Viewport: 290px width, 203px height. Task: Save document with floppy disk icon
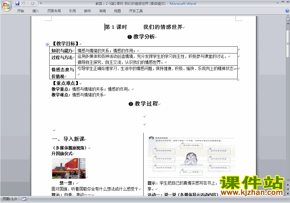(x=17, y=3)
